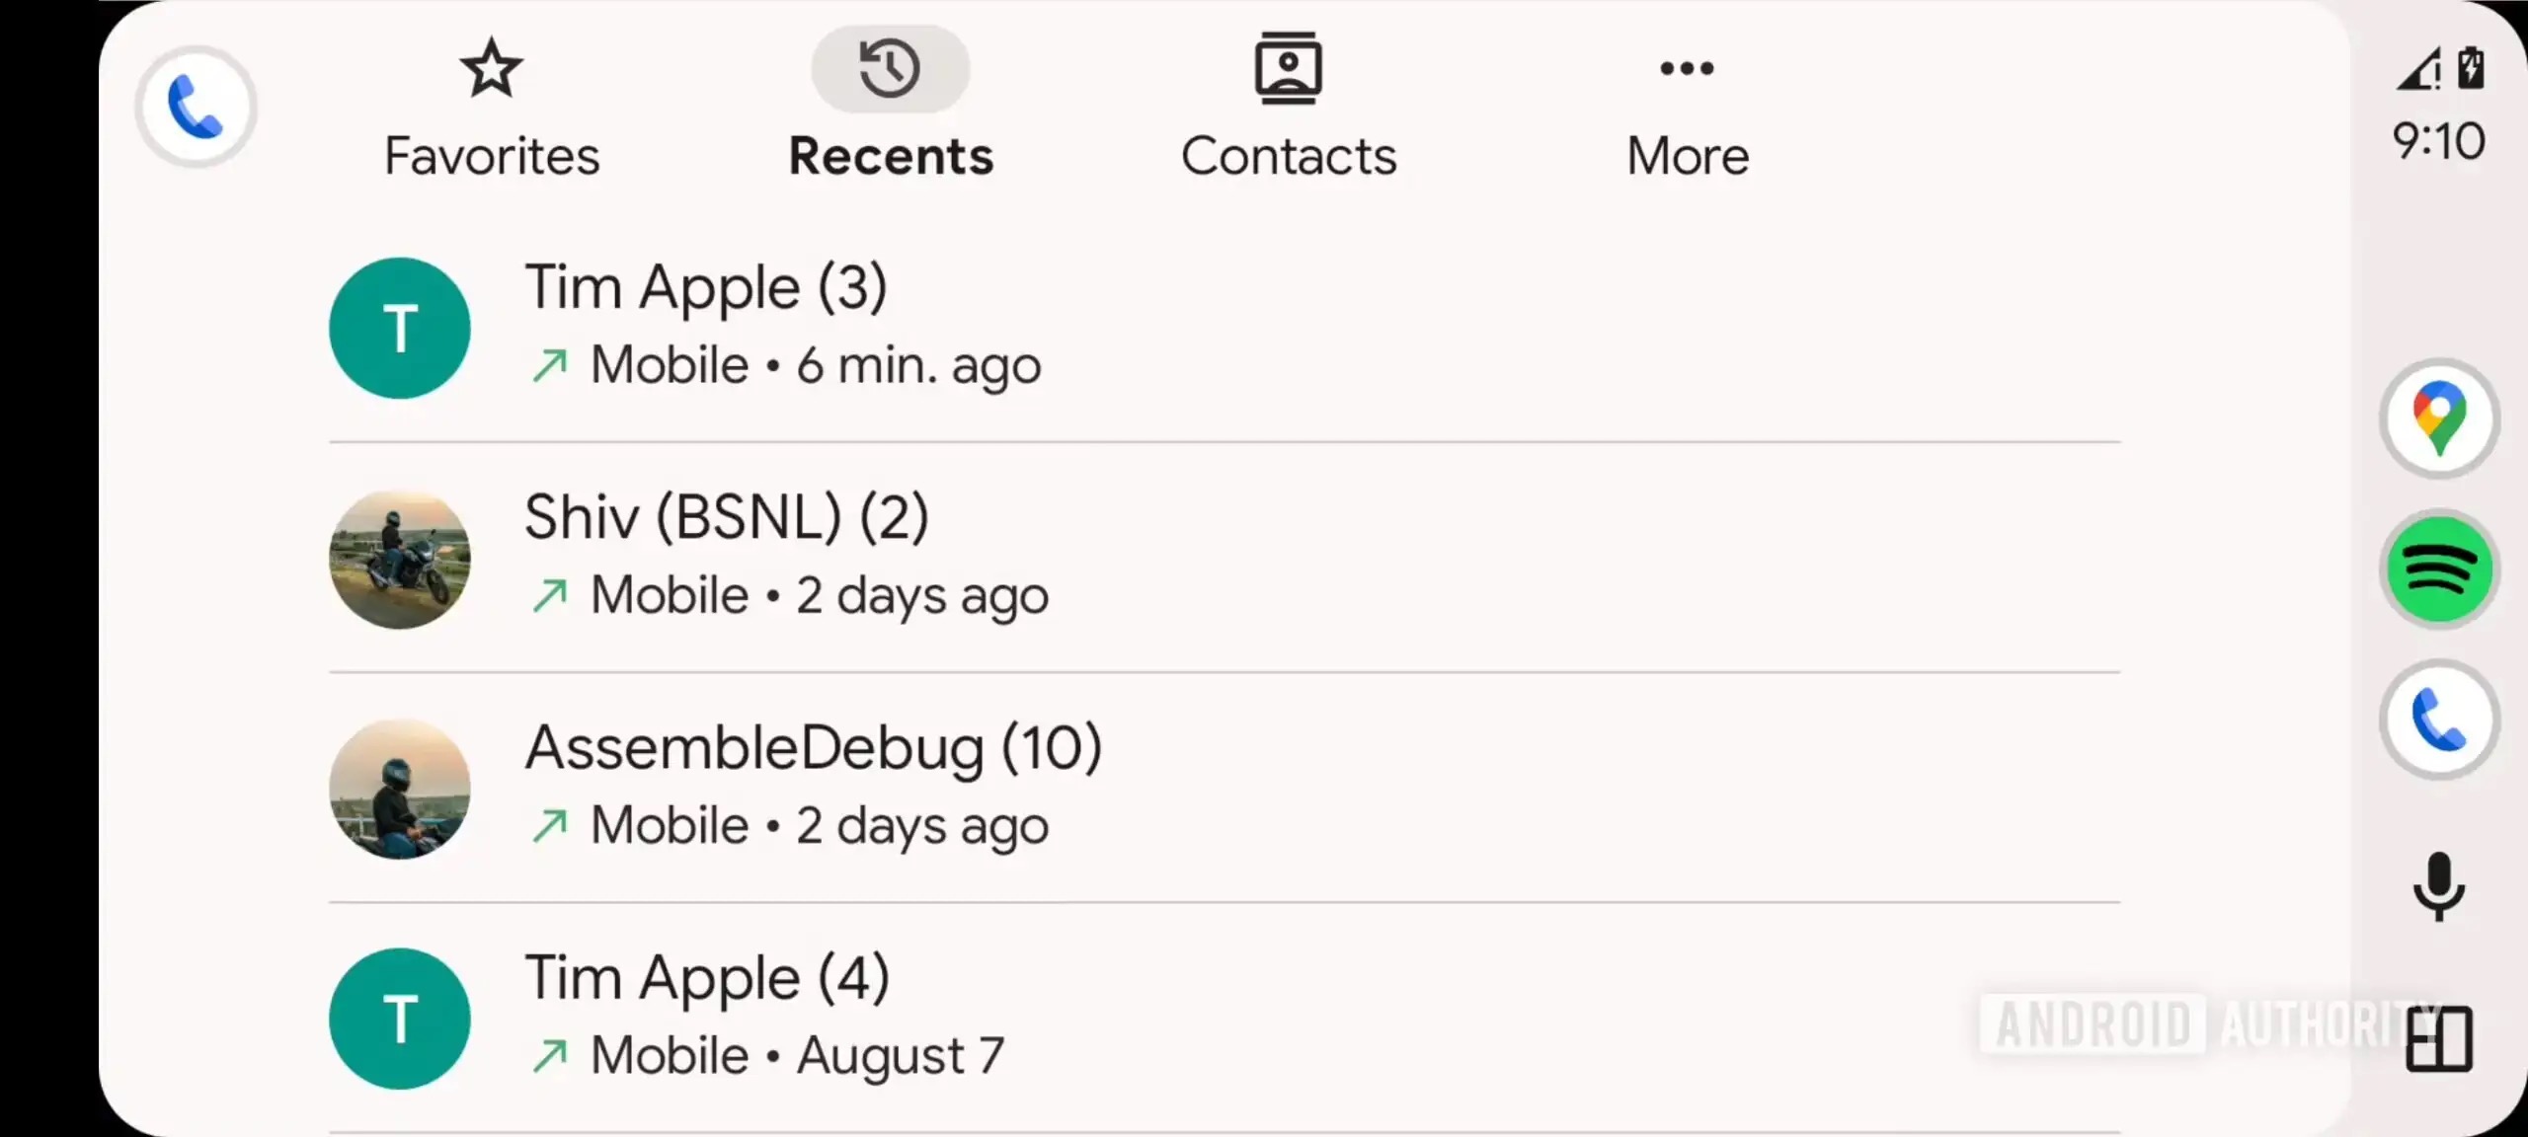Open Google Maps from the side rail
The width and height of the screenshot is (2528, 1137).
click(x=2438, y=418)
